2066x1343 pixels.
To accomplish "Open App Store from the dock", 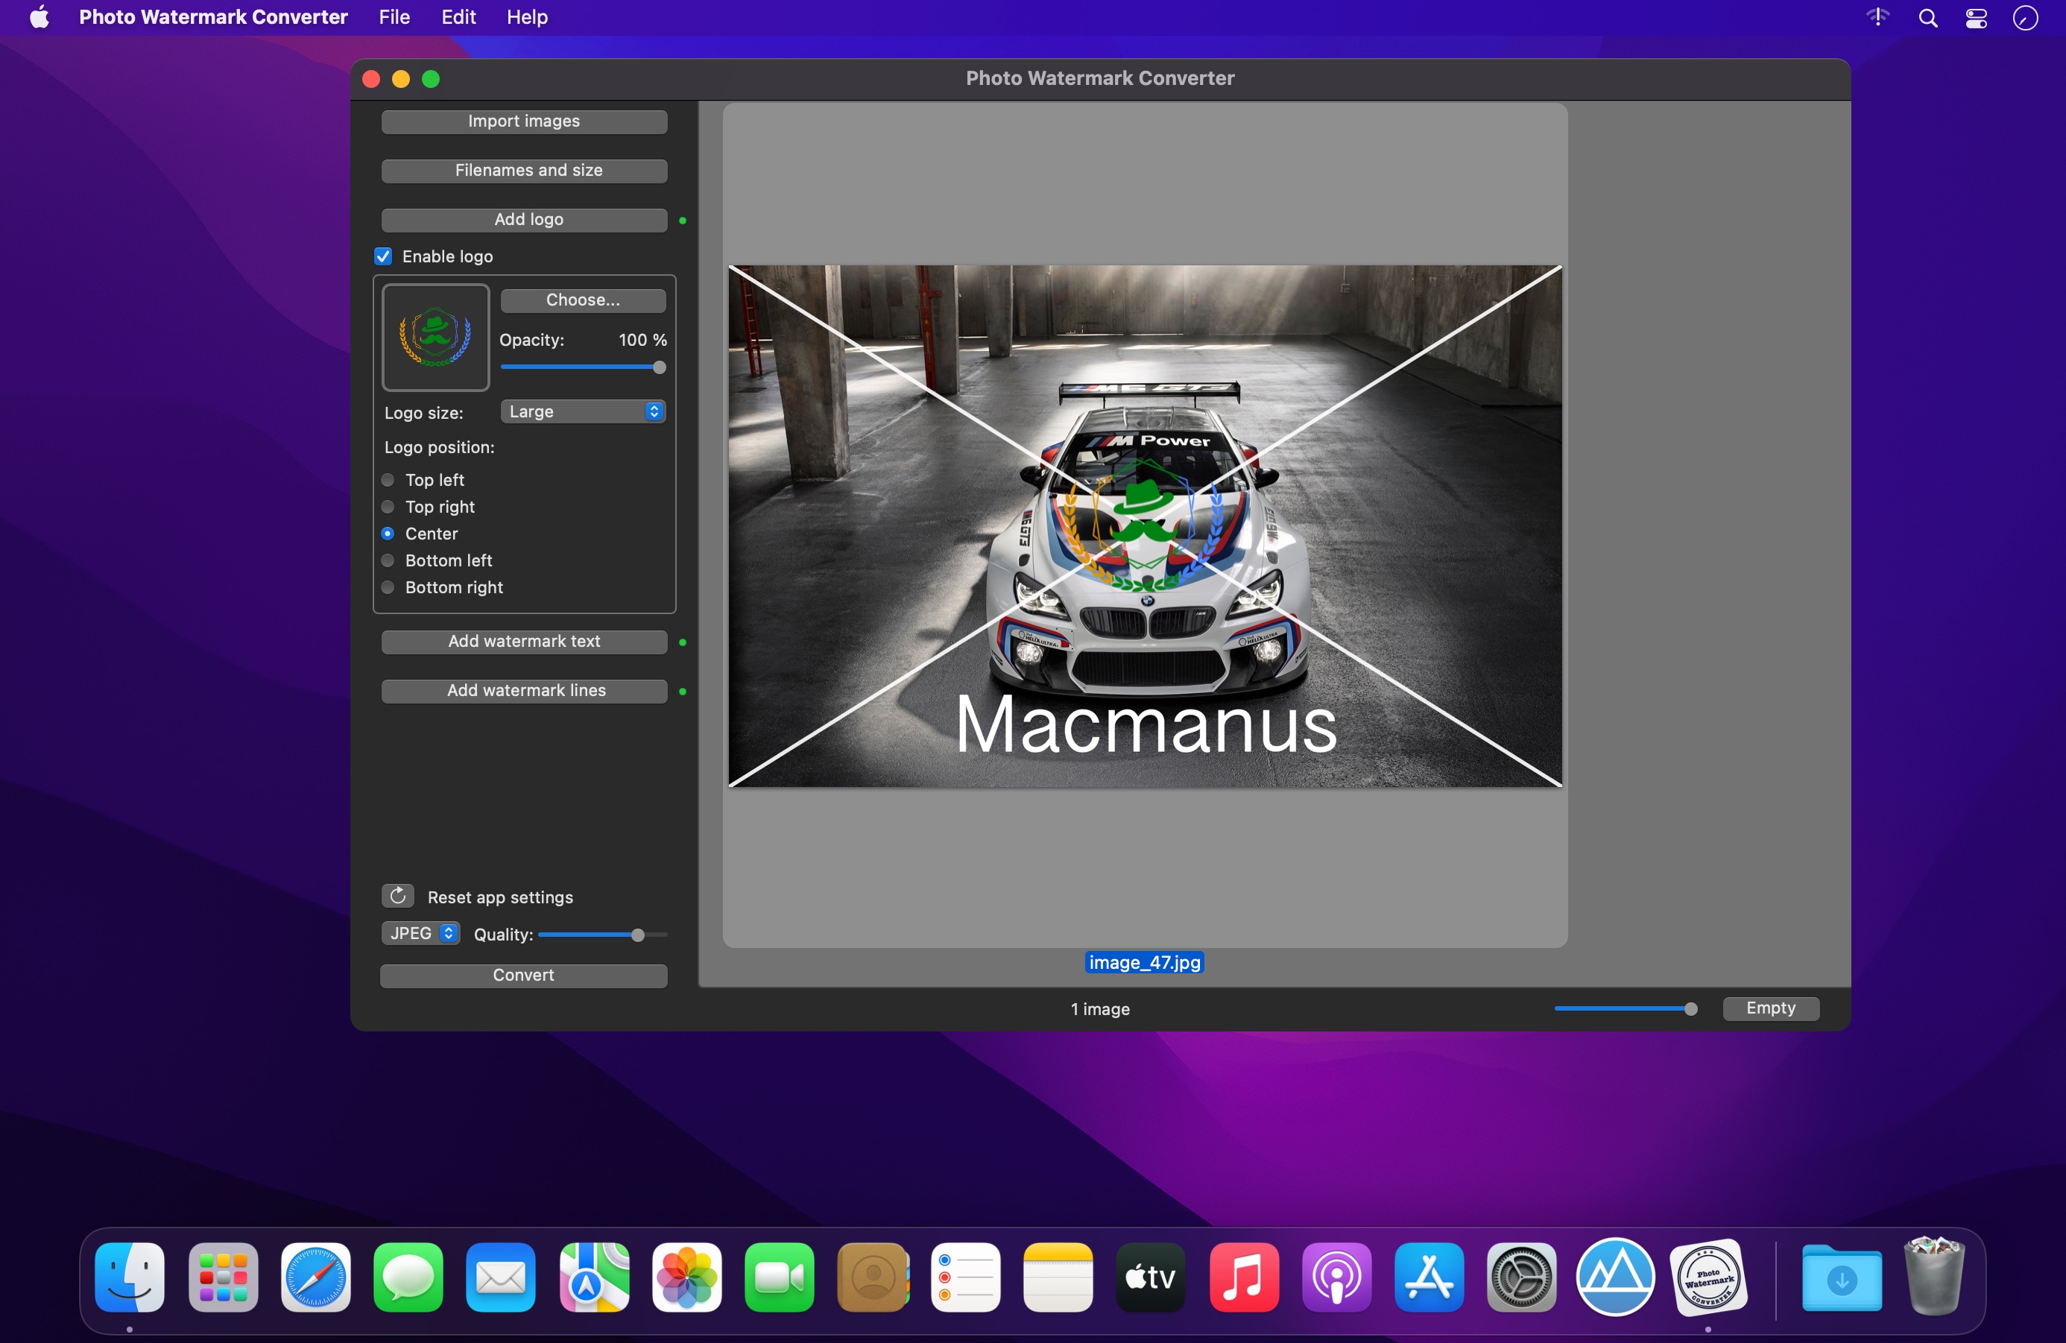I will pos(1429,1277).
